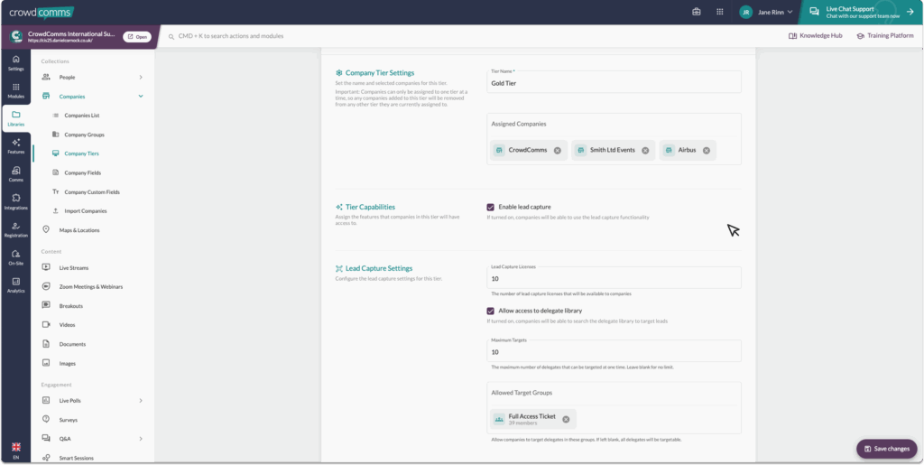This screenshot has width=924, height=465.
Task: Toggle Enable lead capture checkbox
Action: pyautogui.click(x=491, y=207)
